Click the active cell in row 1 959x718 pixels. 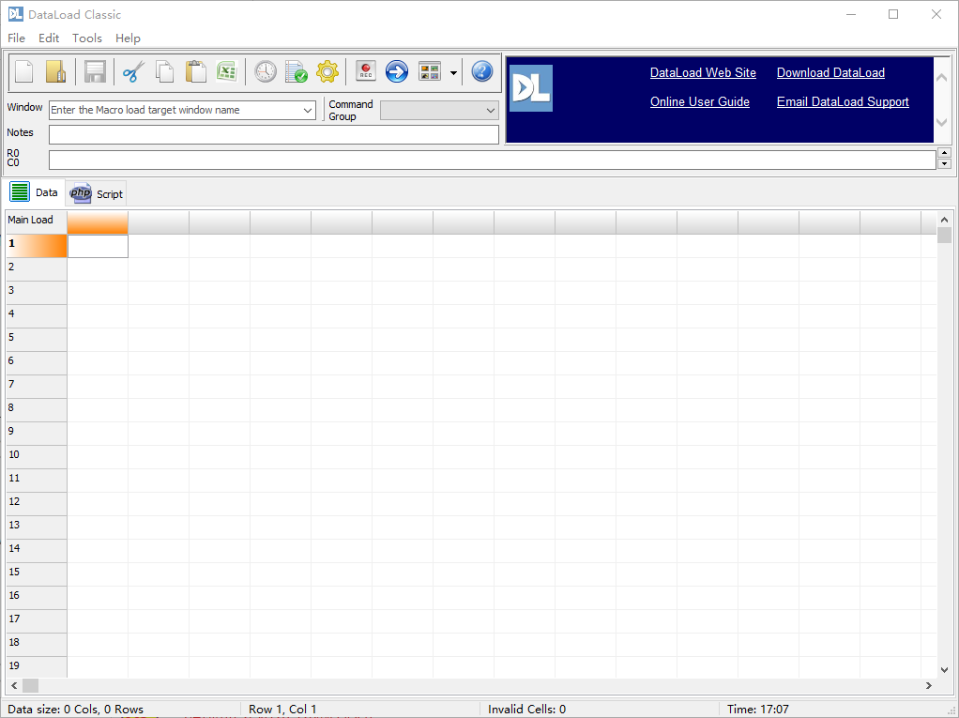coord(98,246)
